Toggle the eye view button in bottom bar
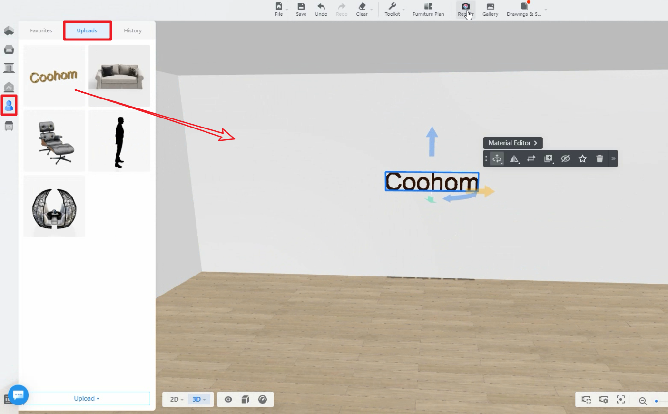 [x=228, y=400]
